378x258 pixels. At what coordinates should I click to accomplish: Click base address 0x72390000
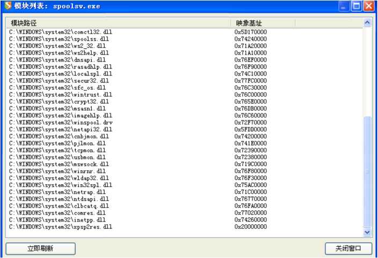pos(250,150)
